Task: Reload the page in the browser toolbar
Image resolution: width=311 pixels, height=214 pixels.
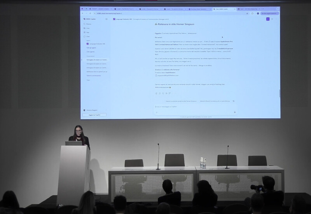Action: (x=90, y=13)
